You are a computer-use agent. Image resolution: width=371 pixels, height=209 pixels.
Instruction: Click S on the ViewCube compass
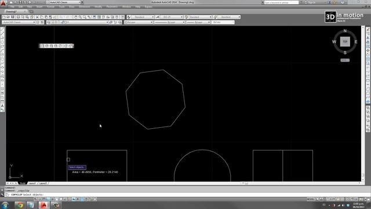345,53
